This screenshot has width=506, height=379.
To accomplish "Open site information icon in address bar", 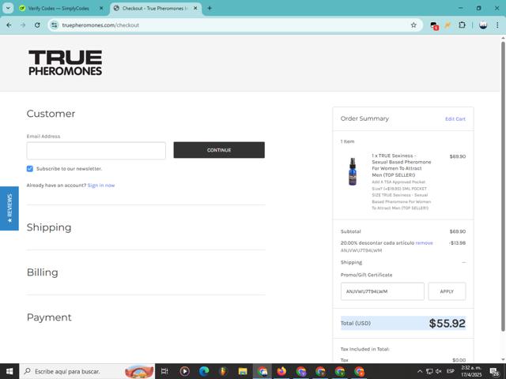I will tap(55, 25).
